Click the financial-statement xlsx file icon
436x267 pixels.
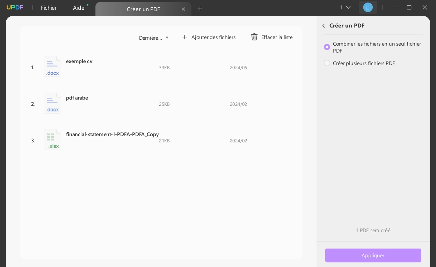pyautogui.click(x=52, y=140)
